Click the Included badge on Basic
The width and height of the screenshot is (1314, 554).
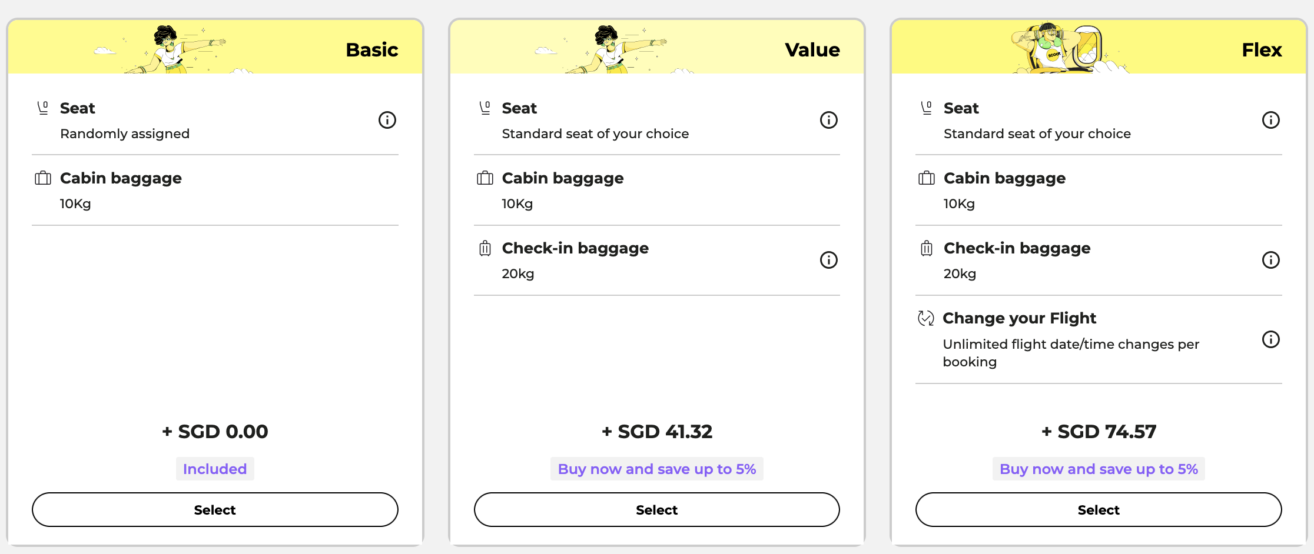pyautogui.click(x=215, y=469)
